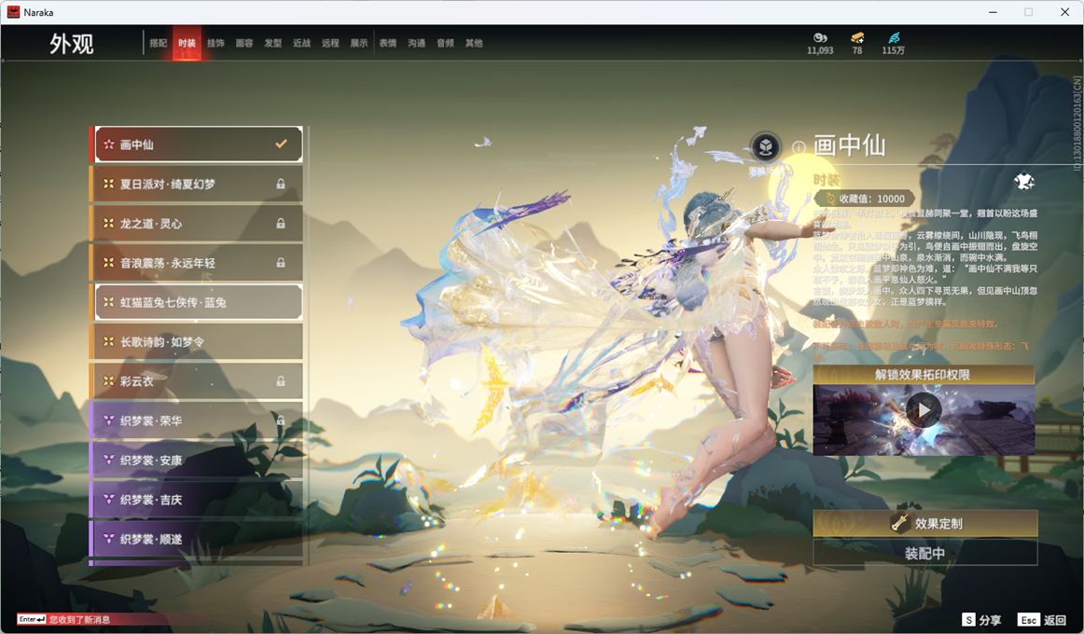Select the 织梦裳·吉庆 outfit

pos(196,499)
